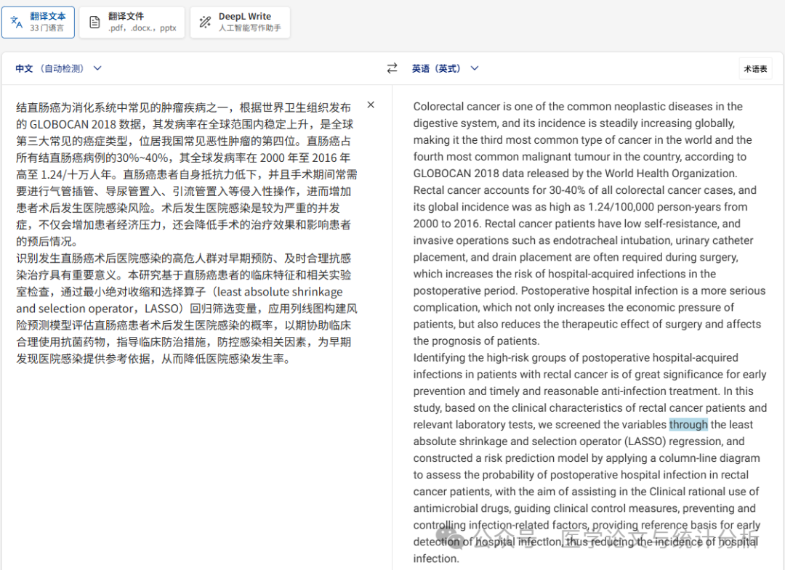The width and height of the screenshot is (785, 570).
Task: Click "(LASSO)" in the translated text
Action: click(645, 441)
